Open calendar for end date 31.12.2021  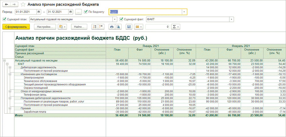70,12
